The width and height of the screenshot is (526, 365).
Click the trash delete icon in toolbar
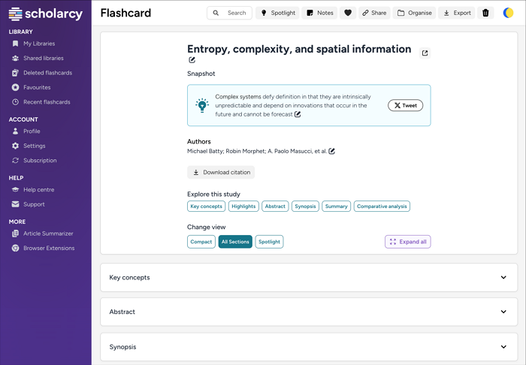[485, 13]
